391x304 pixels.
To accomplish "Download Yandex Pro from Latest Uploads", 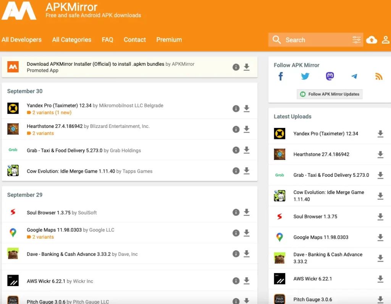I will [x=380, y=134].
